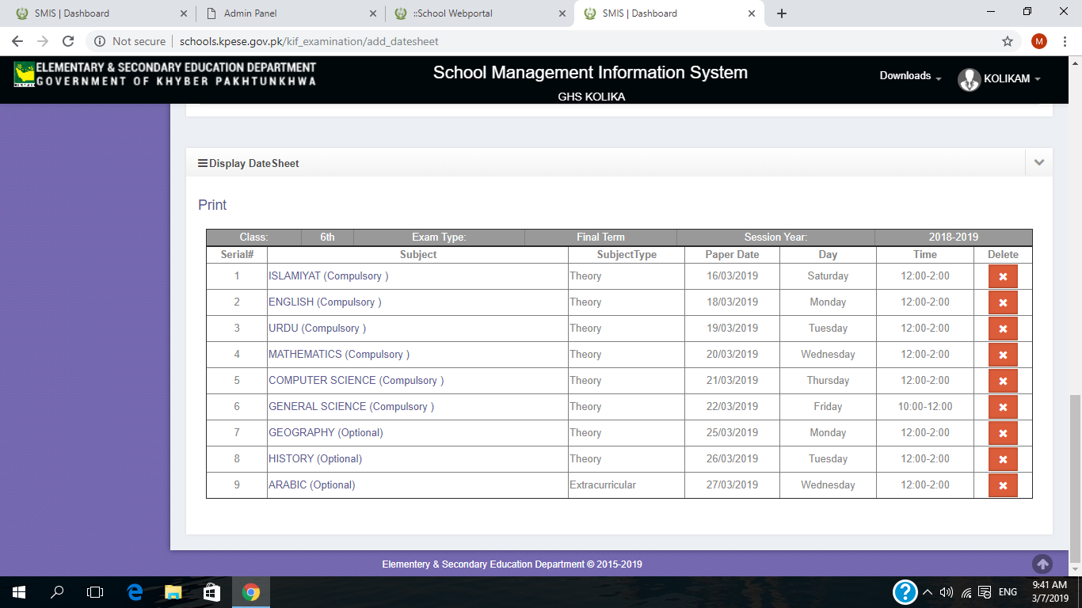Click the GEOGRAPHY (Optional) subject link
The width and height of the screenshot is (1082, 608).
coord(326,433)
